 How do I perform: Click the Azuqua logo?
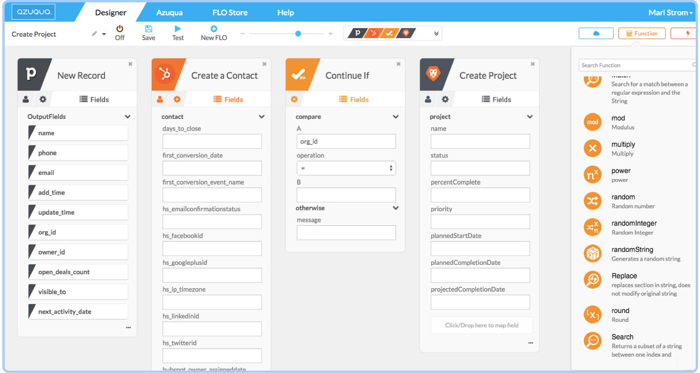(33, 13)
